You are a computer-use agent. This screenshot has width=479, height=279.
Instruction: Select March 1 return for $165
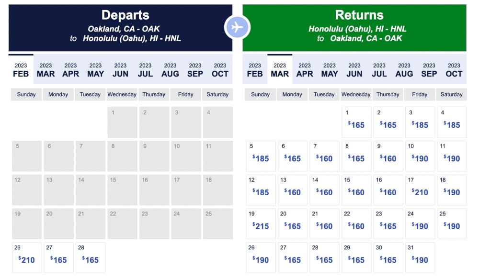click(356, 122)
